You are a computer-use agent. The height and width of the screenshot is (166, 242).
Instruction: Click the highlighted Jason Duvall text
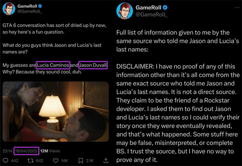point(93,65)
